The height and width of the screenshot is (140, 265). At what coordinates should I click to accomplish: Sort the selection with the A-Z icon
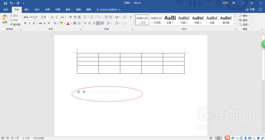pos(125,17)
